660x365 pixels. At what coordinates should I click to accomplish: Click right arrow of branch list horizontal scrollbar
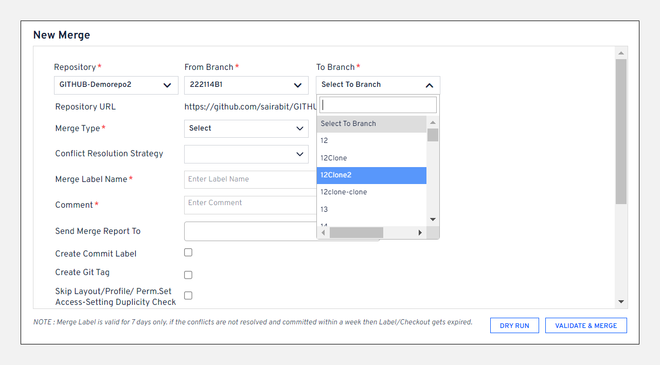(x=420, y=233)
